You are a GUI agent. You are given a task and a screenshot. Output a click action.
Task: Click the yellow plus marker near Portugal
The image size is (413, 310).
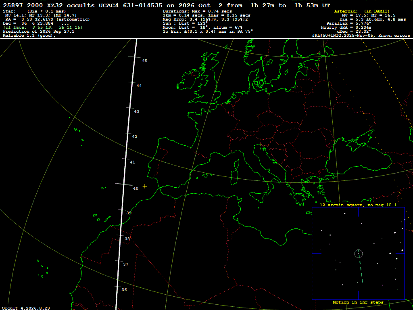click(x=145, y=186)
